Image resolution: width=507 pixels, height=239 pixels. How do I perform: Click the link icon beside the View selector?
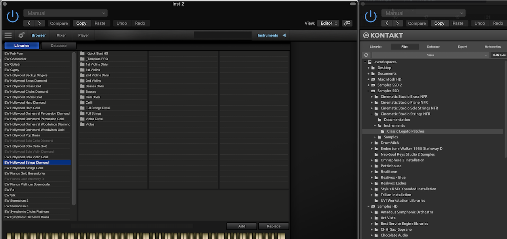(347, 23)
